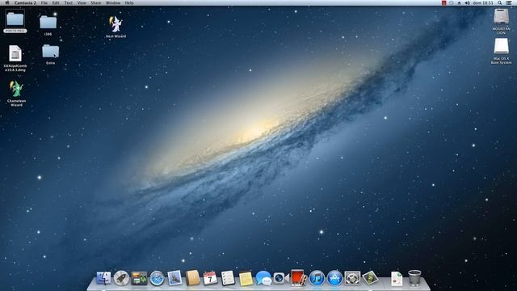
Task: Open Reminders checklist icon in Dock
Action: point(228,278)
